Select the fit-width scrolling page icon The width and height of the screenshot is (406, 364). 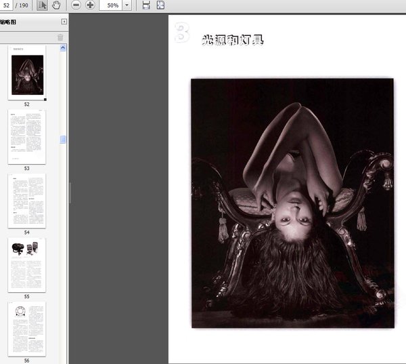(146, 5)
